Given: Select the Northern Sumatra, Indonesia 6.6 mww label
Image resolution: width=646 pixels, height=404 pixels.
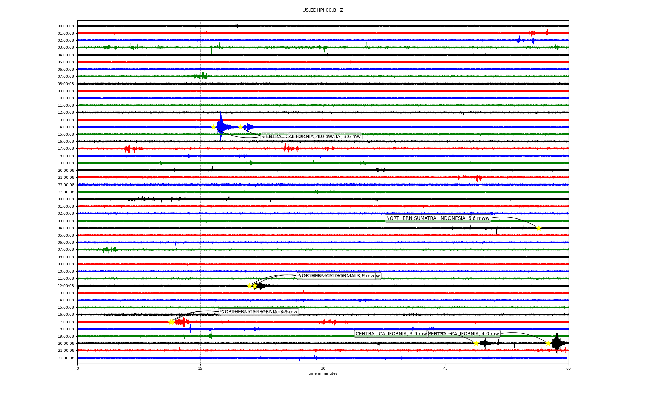Looking at the screenshot, I should tap(437, 218).
